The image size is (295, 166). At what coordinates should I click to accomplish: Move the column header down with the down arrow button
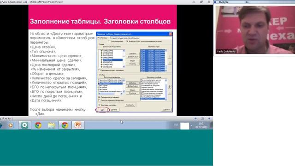click(x=170, y=93)
